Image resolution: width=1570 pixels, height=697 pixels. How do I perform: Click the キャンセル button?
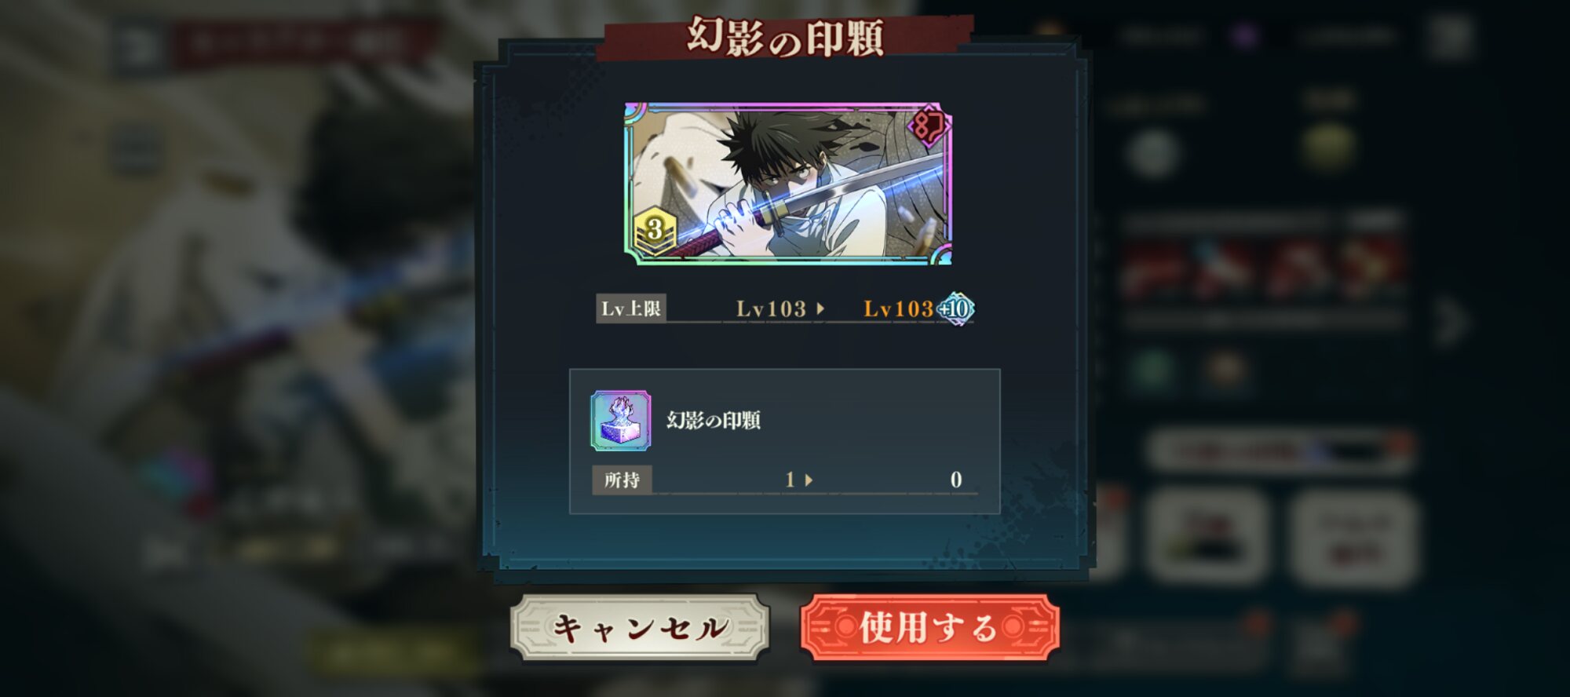pyautogui.click(x=640, y=627)
